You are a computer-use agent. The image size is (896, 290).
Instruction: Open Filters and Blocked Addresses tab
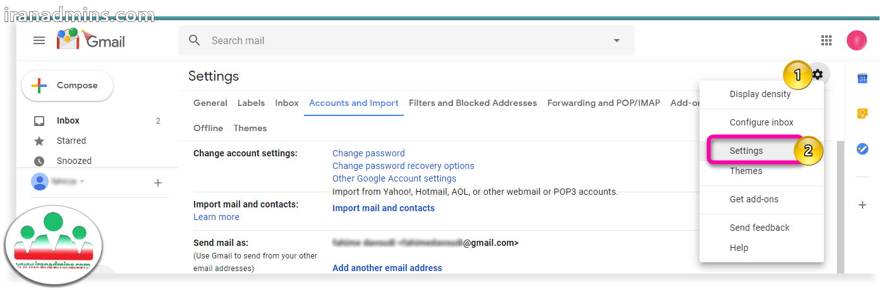pos(473,103)
